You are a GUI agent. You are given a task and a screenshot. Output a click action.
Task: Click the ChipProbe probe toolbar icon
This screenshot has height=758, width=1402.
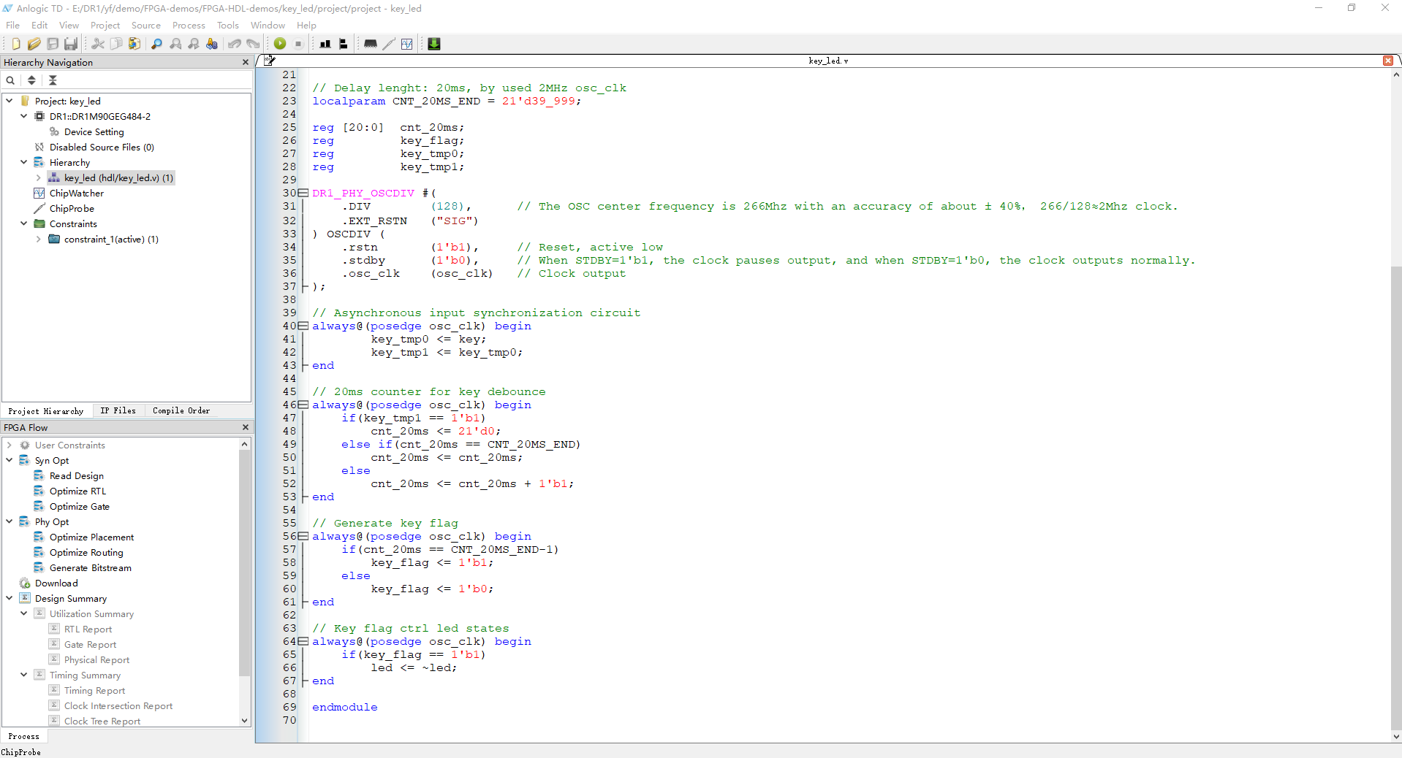(x=389, y=44)
